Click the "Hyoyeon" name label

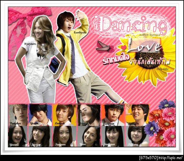click(x=30, y=44)
